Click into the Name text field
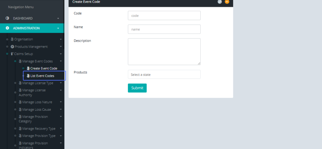This screenshot has width=322, height=149. [164, 29]
